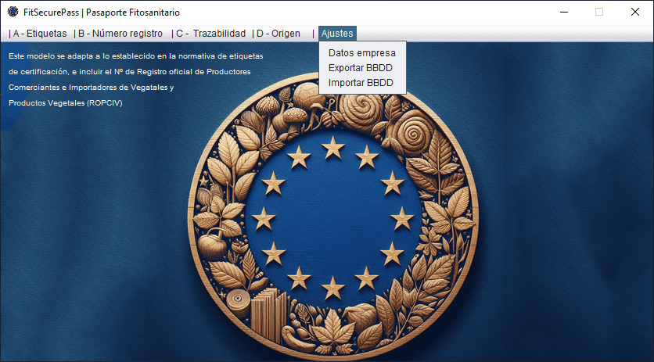Click the carved wooden planks at emblem bottom-left
The image size is (654, 362).
tap(266, 309)
